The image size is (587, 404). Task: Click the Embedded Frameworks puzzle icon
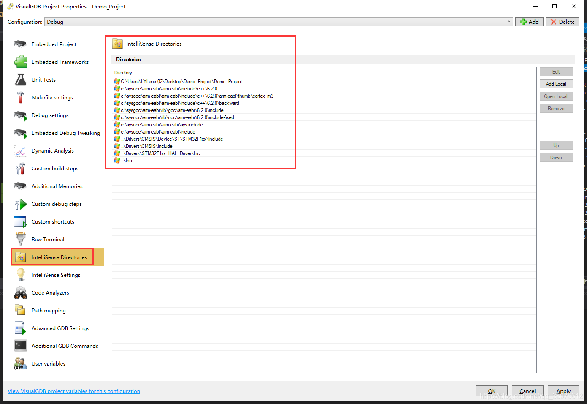click(20, 62)
